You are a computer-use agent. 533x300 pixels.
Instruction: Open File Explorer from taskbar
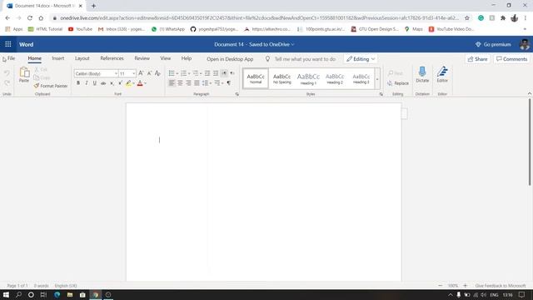coord(70,294)
